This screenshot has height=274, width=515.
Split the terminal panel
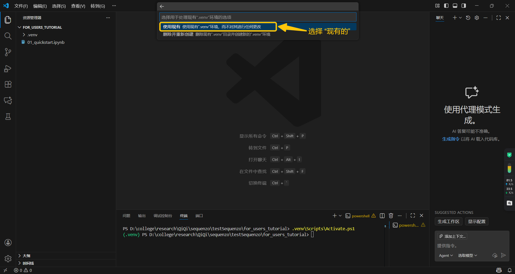pos(382,216)
